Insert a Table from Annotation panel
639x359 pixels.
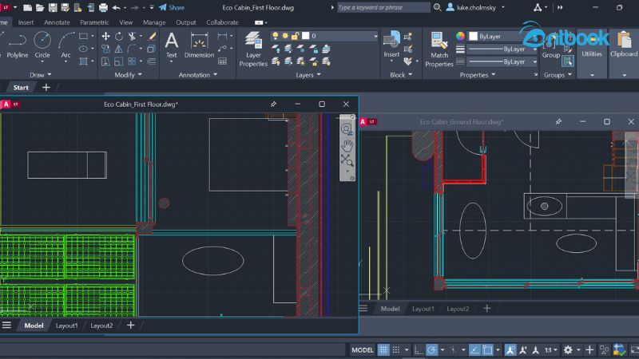[x=222, y=61]
